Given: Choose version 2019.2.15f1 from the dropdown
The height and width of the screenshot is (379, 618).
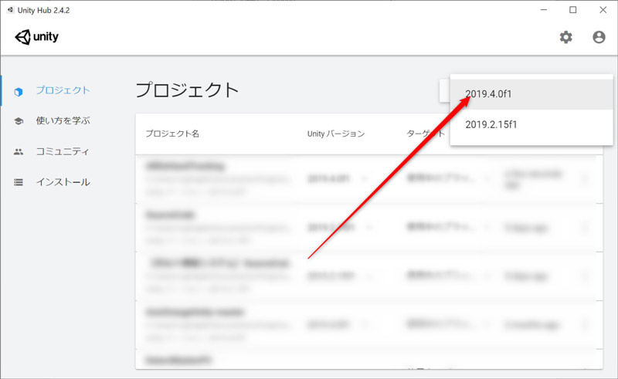Looking at the screenshot, I should (x=531, y=124).
